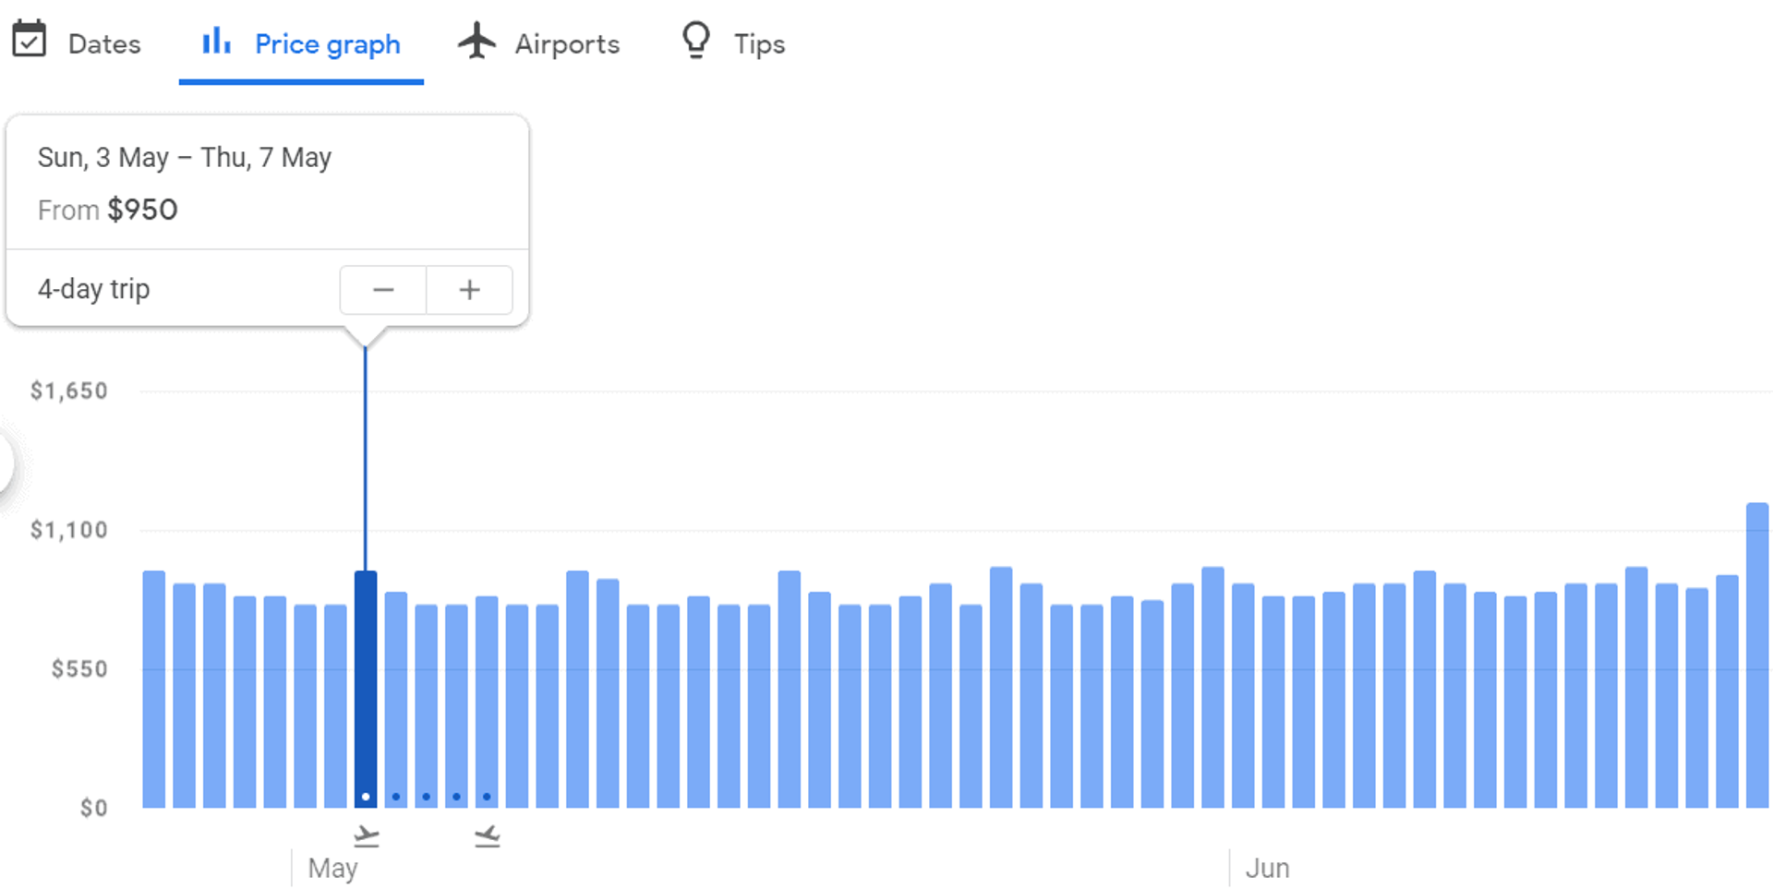Click the Airports airplane icon
The height and width of the screenshot is (889, 1773).
[476, 41]
